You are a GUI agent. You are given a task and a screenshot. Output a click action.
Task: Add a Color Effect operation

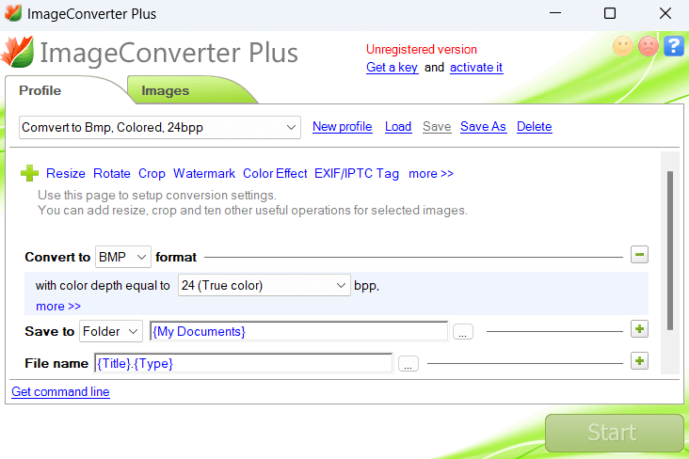pyautogui.click(x=275, y=173)
